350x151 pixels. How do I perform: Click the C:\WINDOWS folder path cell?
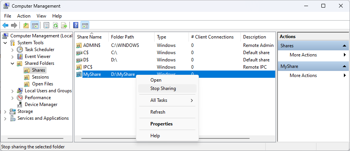(x=125, y=45)
